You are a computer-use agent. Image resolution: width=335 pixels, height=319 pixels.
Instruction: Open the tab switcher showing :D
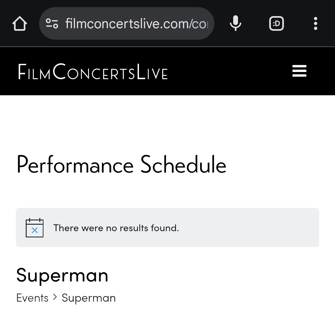click(x=276, y=24)
